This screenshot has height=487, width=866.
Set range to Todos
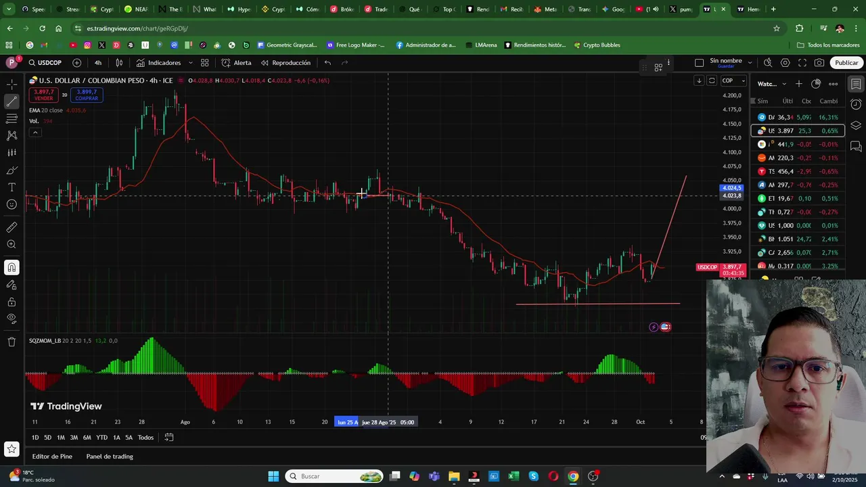[x=145, y=438]
